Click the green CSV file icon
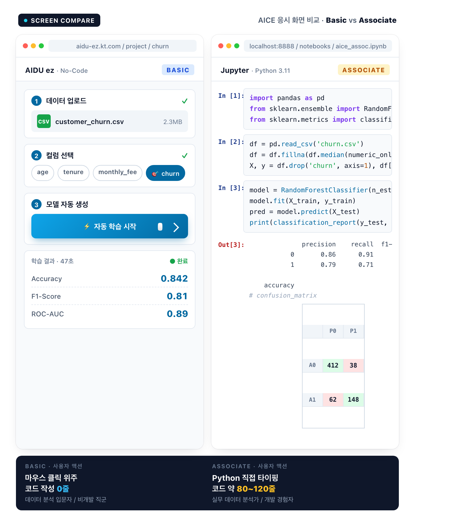 coord(44,121)
